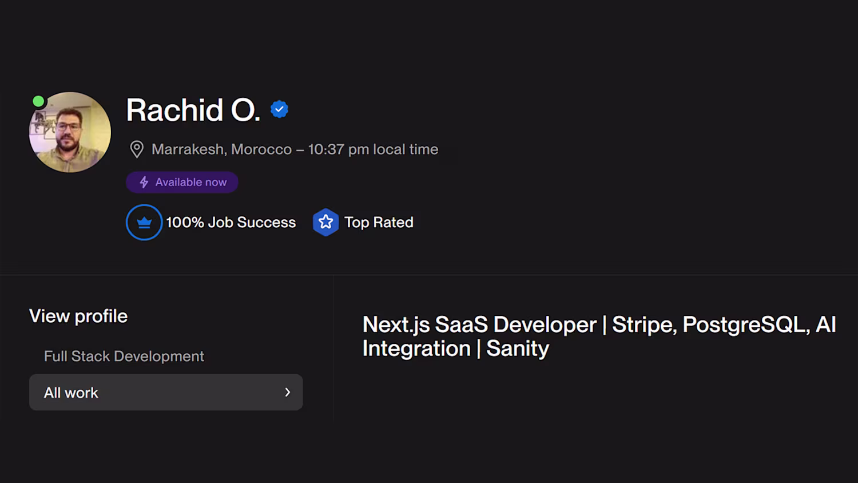Click the location pin icon
858x483 pixels.
pos(137,149)
